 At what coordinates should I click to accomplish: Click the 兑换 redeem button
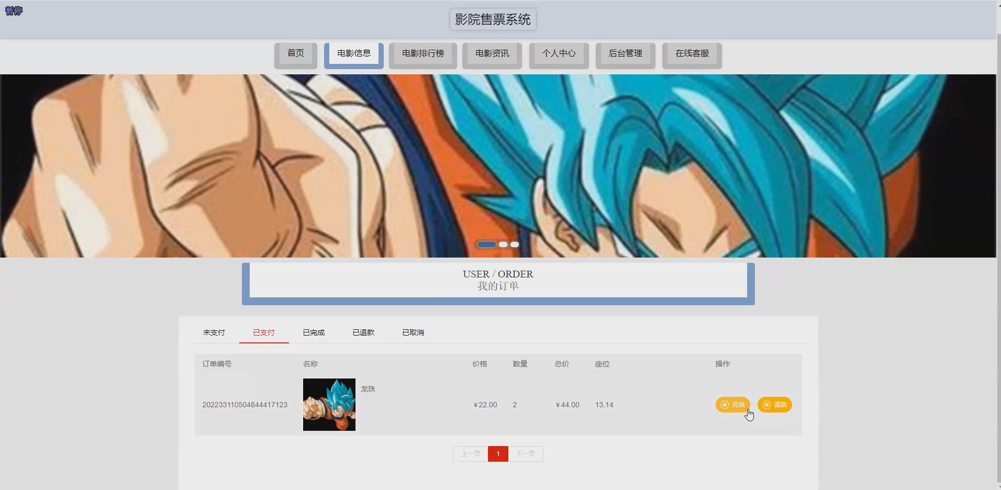point(732,405)
